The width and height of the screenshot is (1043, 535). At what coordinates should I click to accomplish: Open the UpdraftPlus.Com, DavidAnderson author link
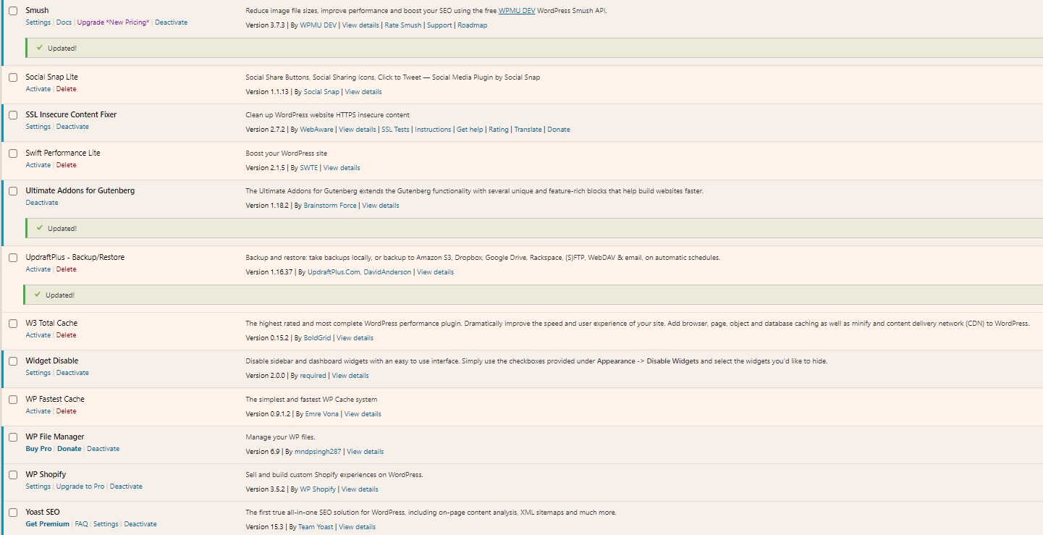click(x=359, y=272)
